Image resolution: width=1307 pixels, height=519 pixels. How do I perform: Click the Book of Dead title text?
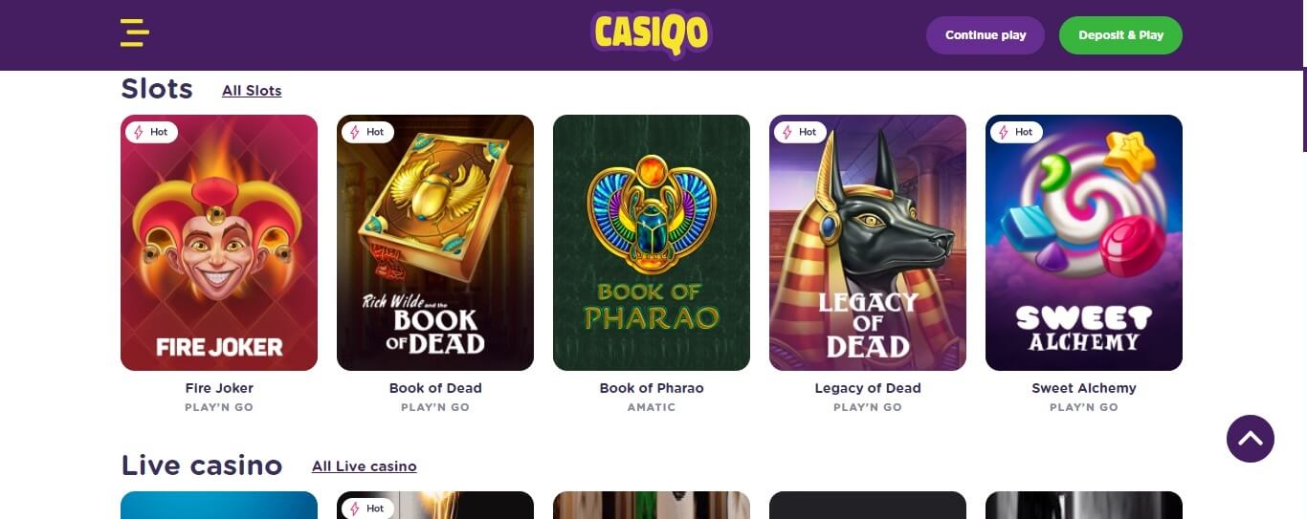pos(435,388)
